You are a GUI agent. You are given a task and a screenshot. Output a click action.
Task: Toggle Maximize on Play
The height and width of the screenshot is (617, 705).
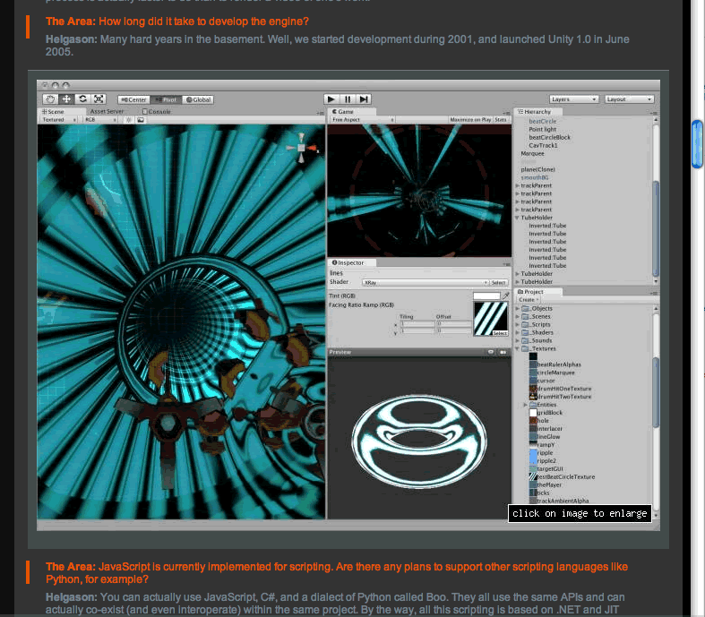(470, 119)
